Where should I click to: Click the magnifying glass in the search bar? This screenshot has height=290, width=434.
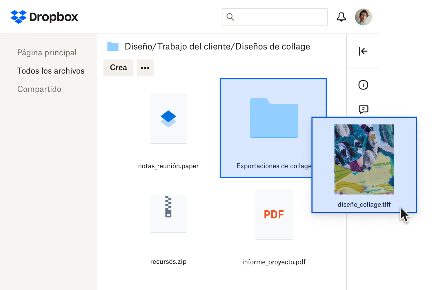(230, 17)
